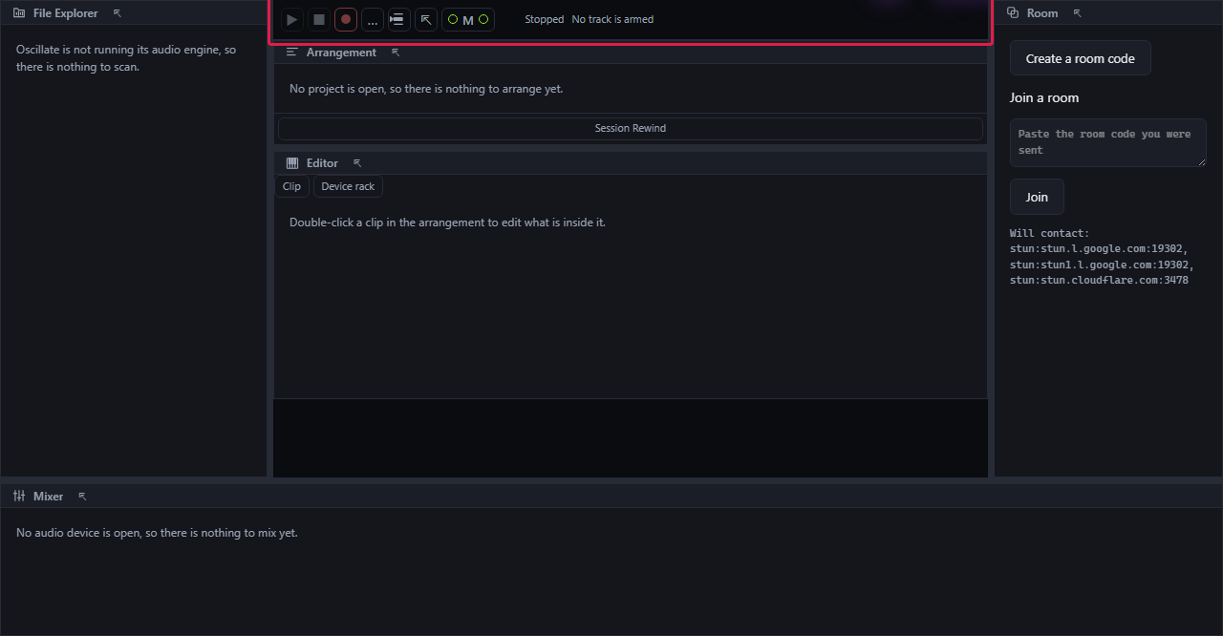Click the arrow-with-lines icon in the transport bar

pos(399,19)
